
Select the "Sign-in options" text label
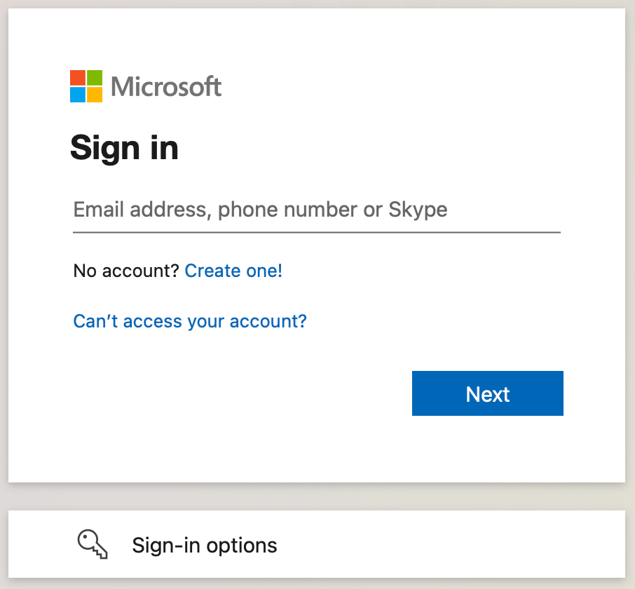coord(205,545)
